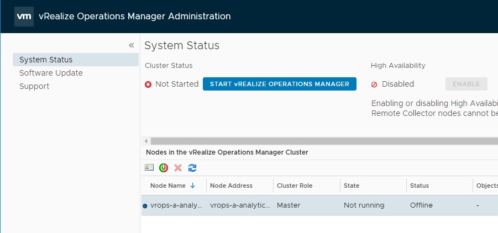Click the node details card icon
The image size is (498, 233).
[x=149, y=168]
